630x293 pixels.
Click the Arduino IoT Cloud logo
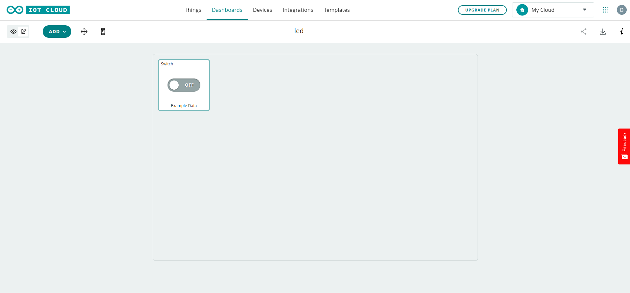(38, 10)
